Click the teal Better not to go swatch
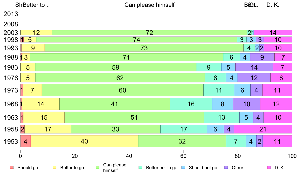The image size is (299, 185). pyautogui.click(x=140, y=167)
